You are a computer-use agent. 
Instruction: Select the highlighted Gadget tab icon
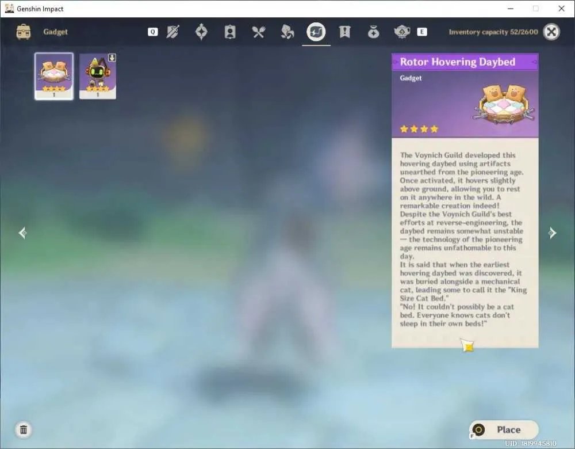pos(316,32)
